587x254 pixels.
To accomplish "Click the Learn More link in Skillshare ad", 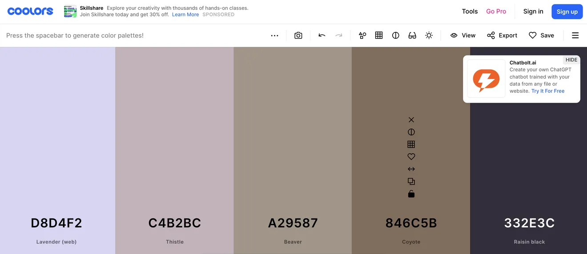I will click(185, 15).
